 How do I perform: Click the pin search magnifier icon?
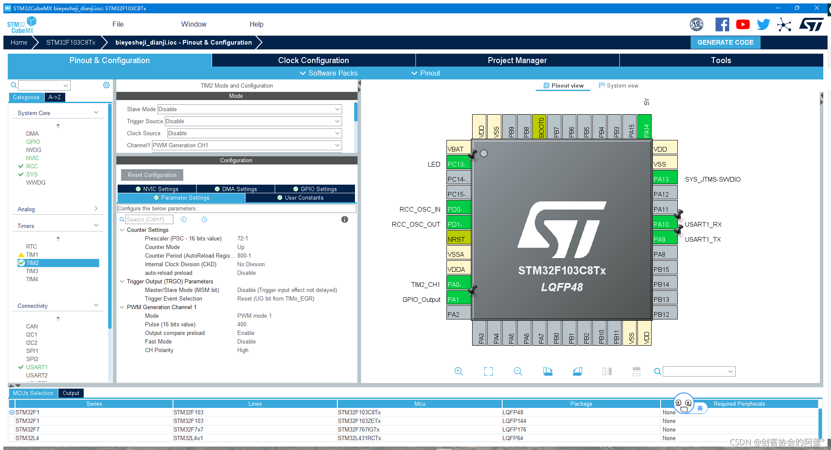[657, 371]
